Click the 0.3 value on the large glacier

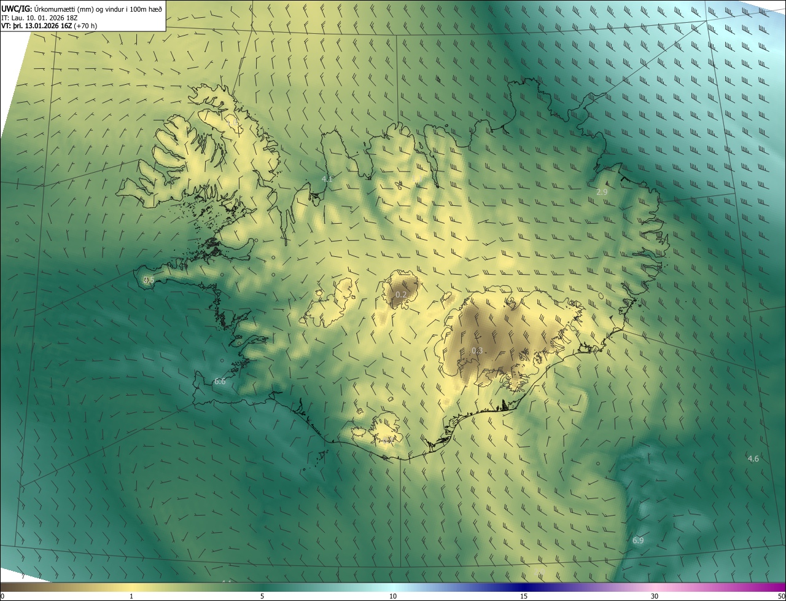pos(477,350)
